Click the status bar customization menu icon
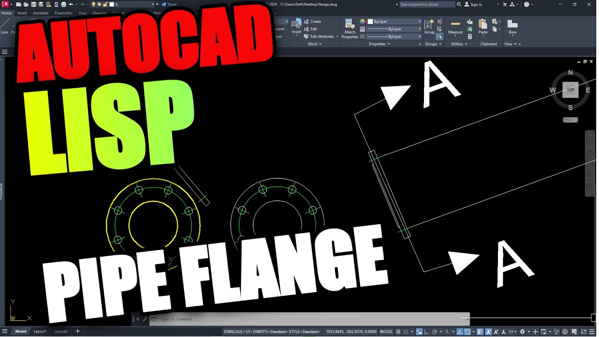Image resolution: width=599 pixels, height=337 pixels. [x=592, y=331]
